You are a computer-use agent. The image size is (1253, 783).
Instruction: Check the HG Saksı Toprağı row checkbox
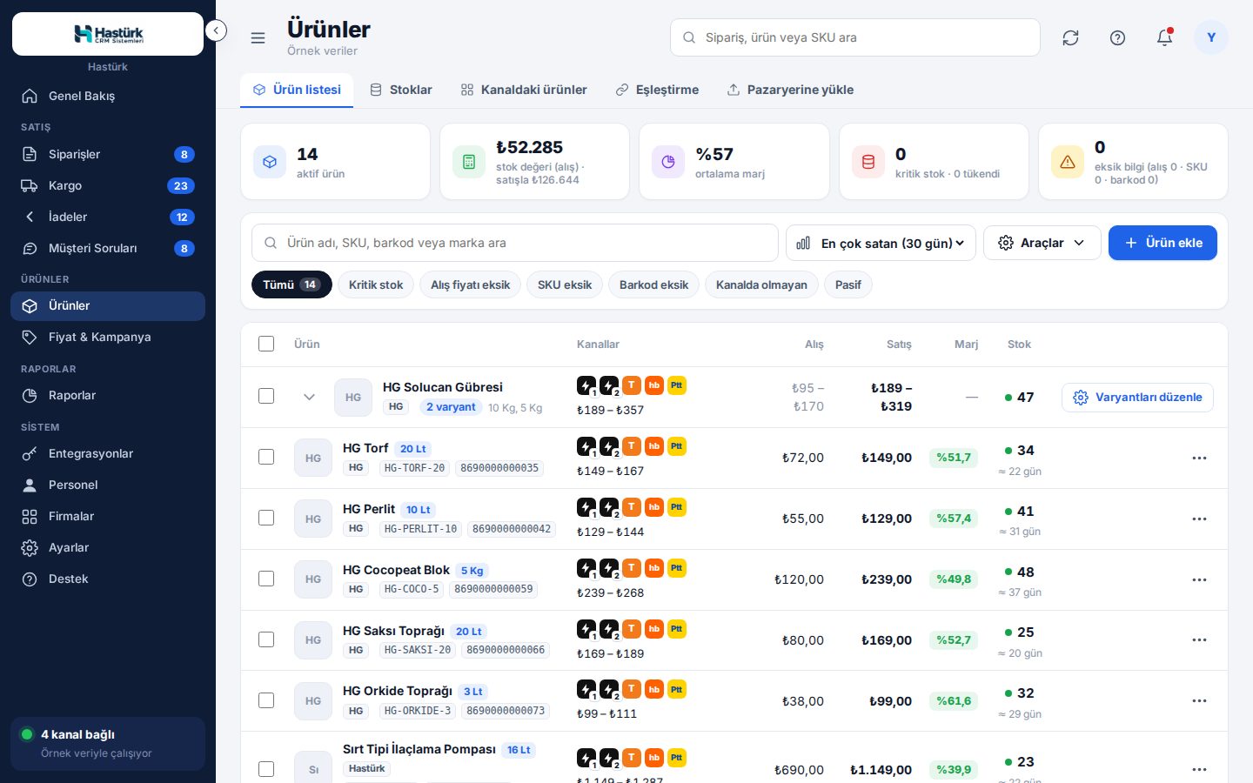266,639
